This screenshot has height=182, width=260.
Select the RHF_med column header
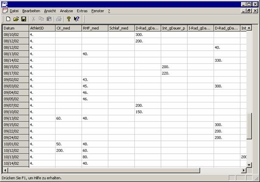pos(95,28)
